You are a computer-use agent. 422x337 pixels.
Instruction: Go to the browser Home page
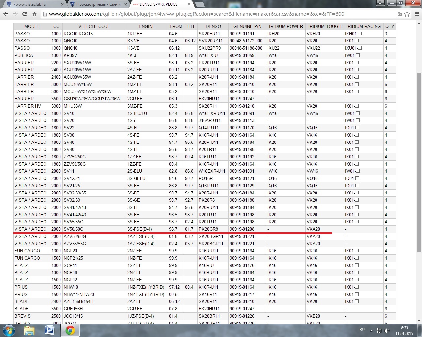point(34,14)
